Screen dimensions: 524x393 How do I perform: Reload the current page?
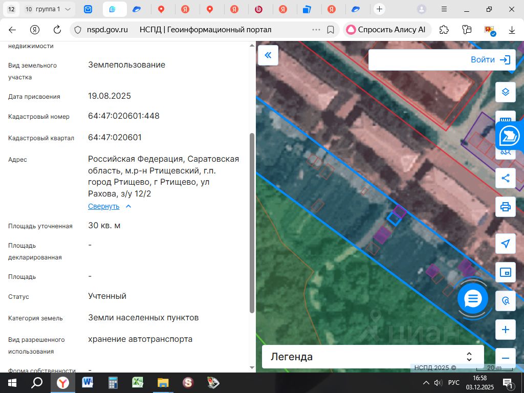57,30
